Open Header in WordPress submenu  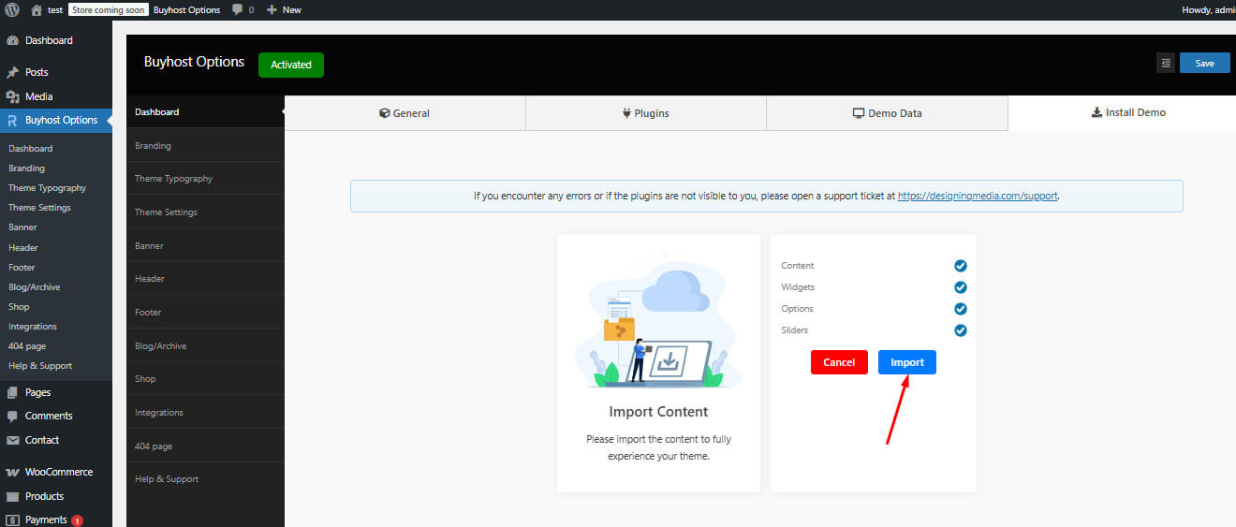pos(23,248)
